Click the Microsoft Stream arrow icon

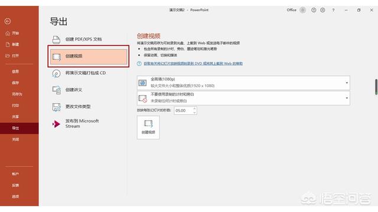(56, 124)
